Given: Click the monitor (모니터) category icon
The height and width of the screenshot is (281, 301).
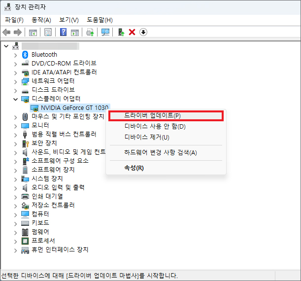Looking at the screenshot, I should tap(25, 126).
